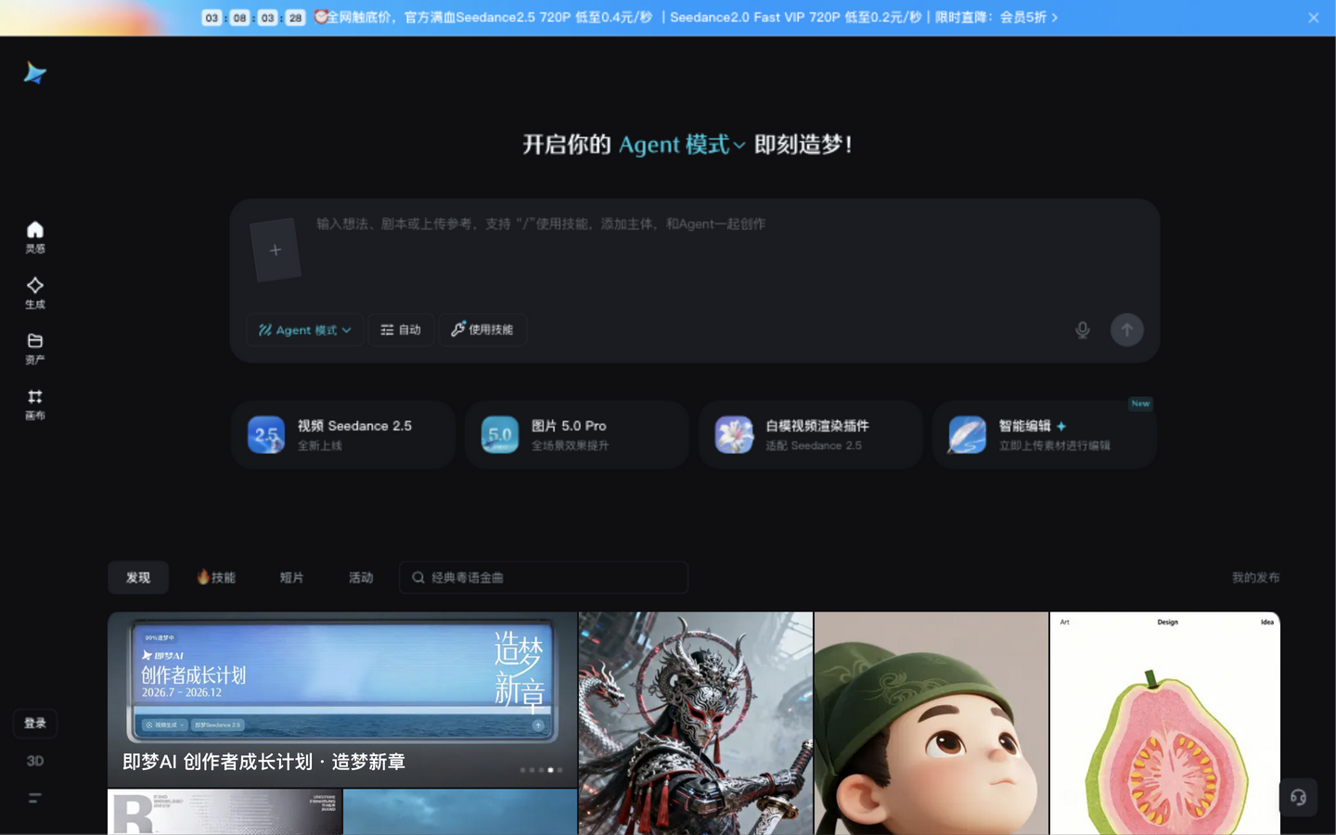Open the Agent 模式 selector in prompt box

click(304, 329)
